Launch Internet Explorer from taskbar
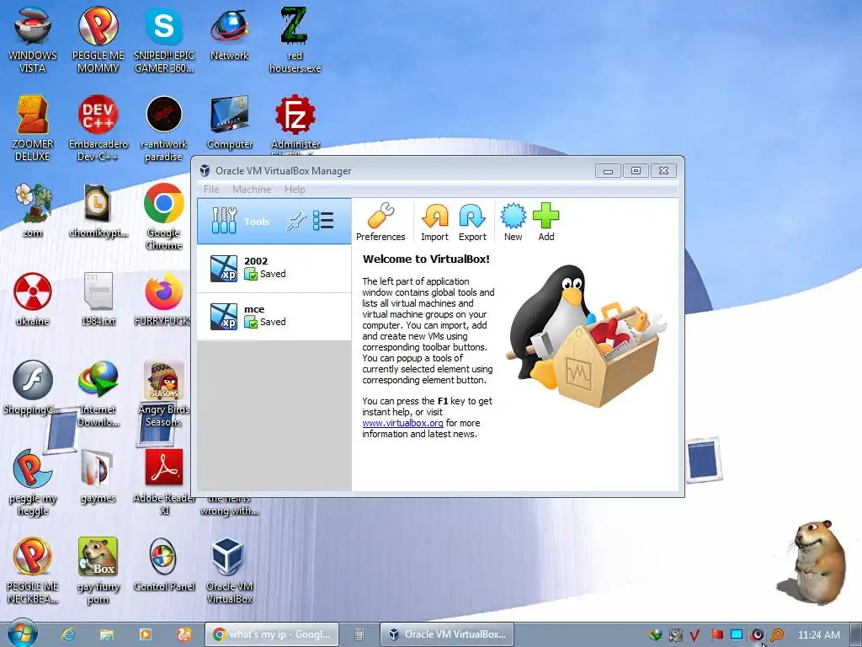The image size is (862, 647). tap(68, 634)
